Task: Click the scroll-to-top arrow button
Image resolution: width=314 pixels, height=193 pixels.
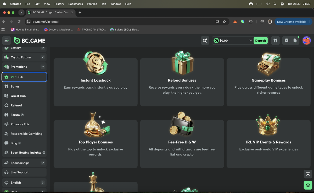Action: 308,174
